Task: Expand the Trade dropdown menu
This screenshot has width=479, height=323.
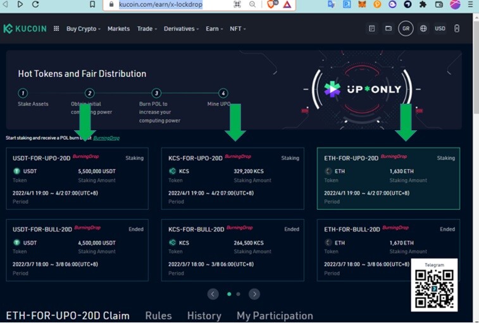Action: pos(147,28)
